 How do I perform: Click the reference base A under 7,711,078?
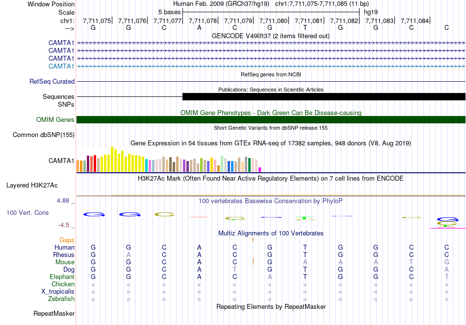[x=199, y=27]
